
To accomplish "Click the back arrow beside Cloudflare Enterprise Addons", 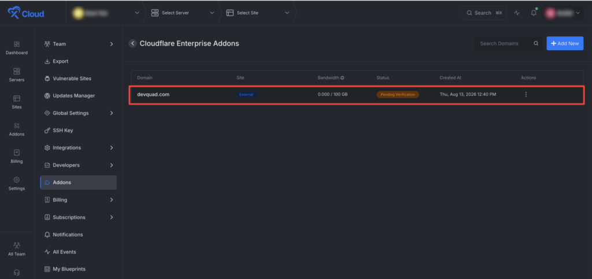I will [x=132, y=43].
